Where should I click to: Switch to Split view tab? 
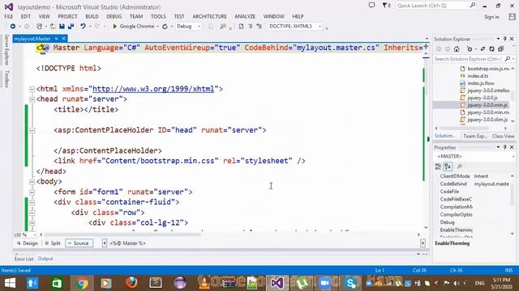coord(53,243)
